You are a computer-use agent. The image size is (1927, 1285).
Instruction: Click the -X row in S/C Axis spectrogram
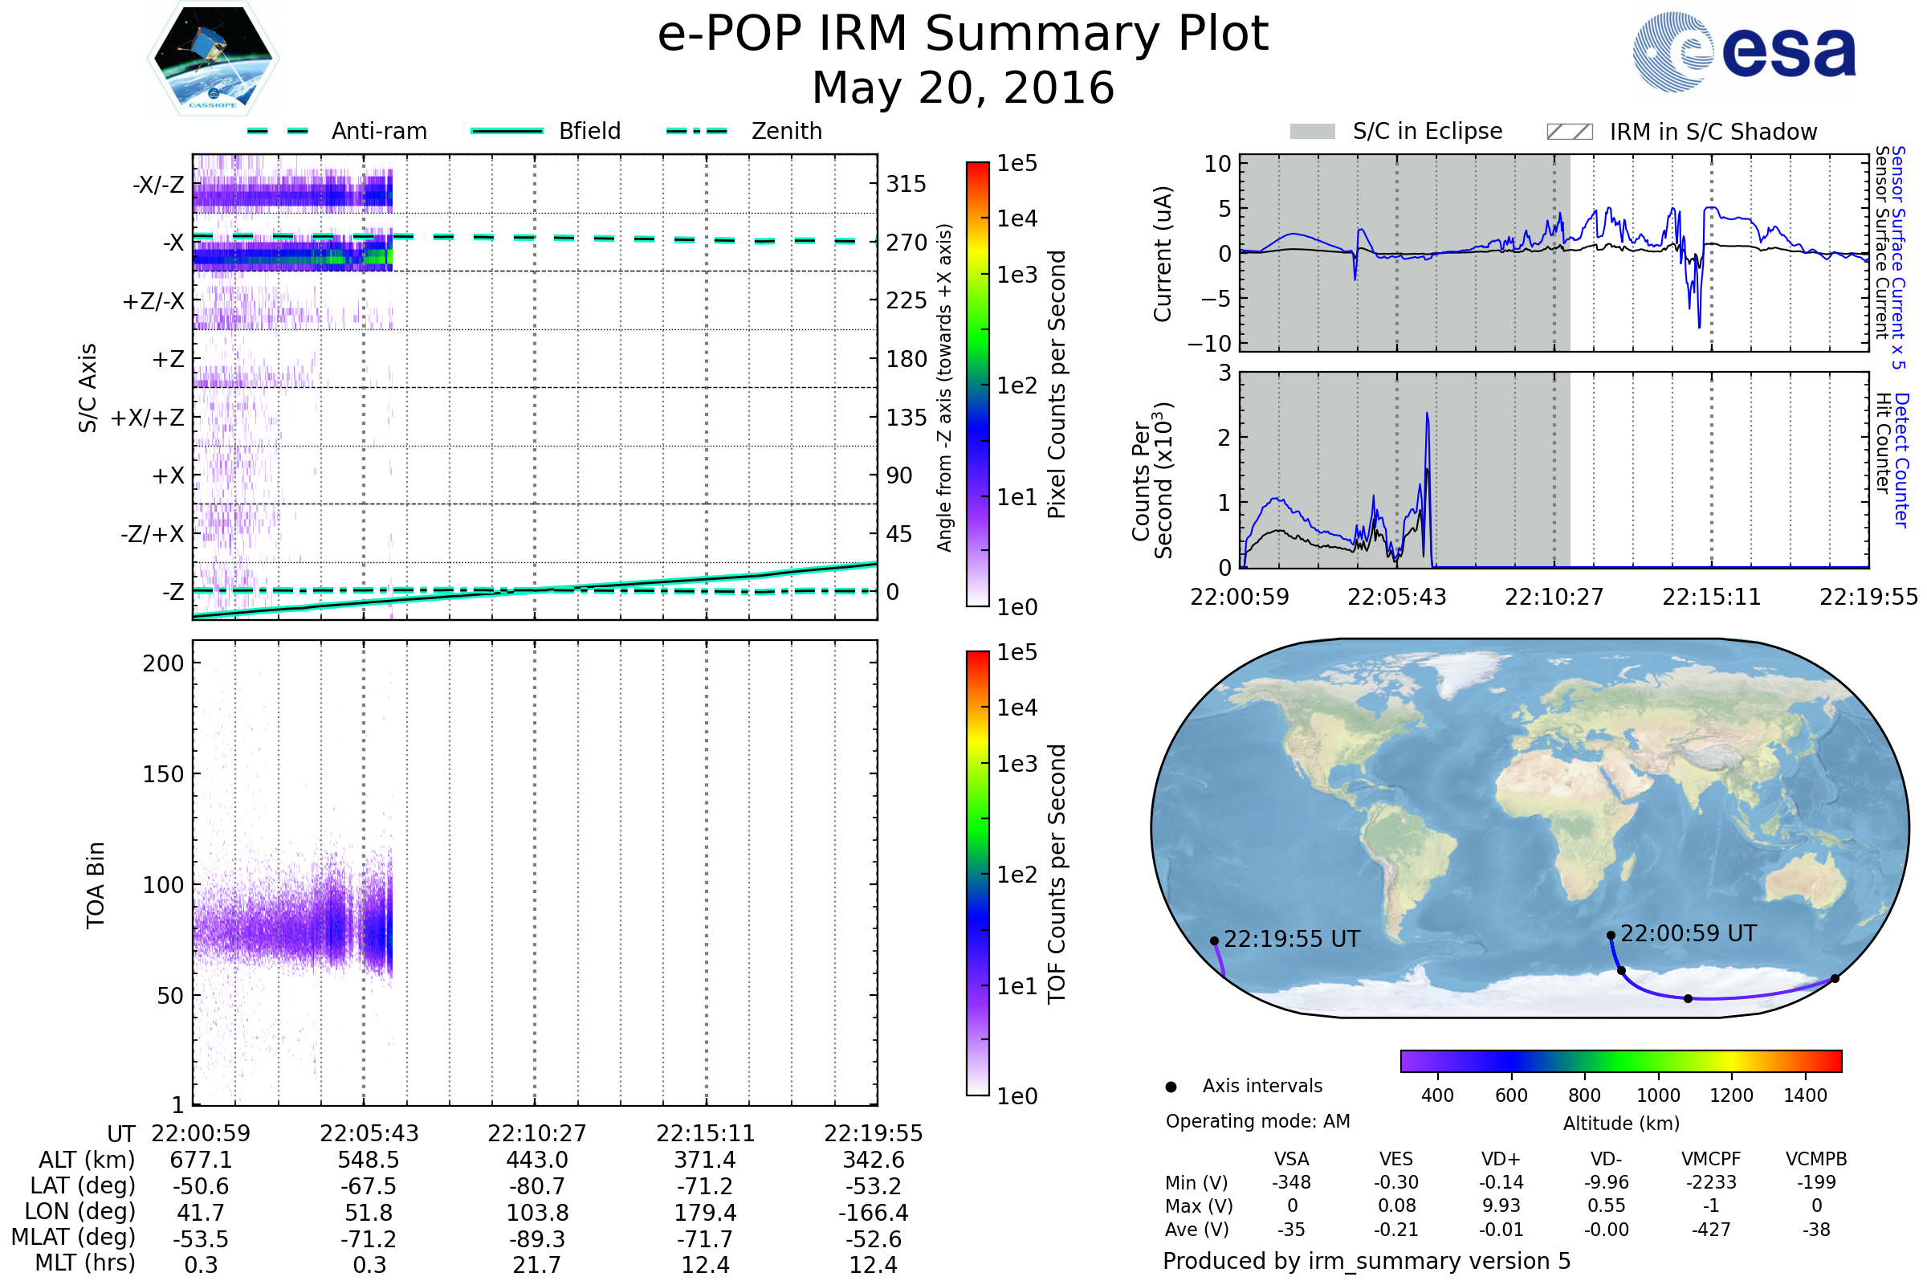(x=292, y=255)
